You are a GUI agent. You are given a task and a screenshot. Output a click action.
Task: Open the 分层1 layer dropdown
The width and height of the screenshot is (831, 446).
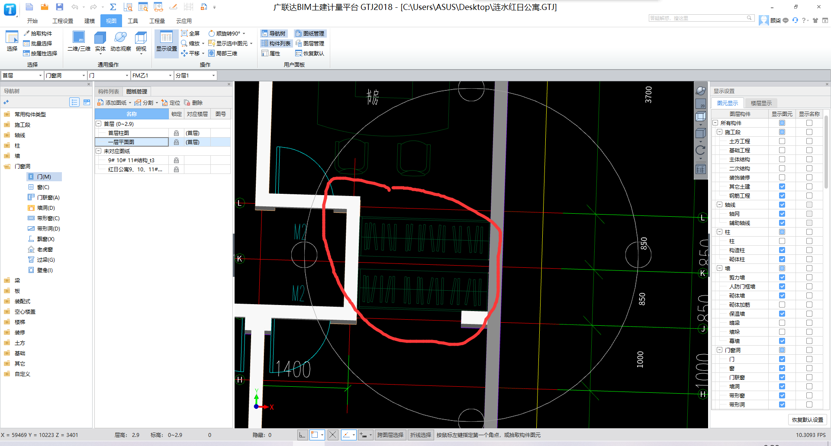click(195, 75)
